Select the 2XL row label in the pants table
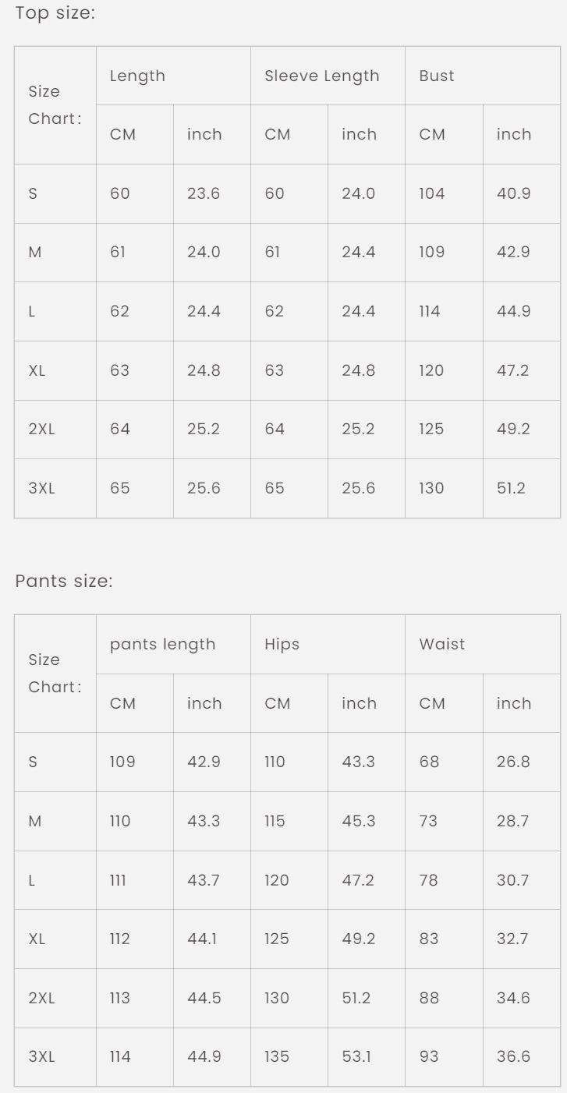This screenshot has width=567, height=1093. 41,998
